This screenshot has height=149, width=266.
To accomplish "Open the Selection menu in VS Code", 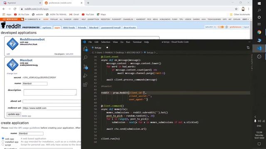I will tap(106, 42).
